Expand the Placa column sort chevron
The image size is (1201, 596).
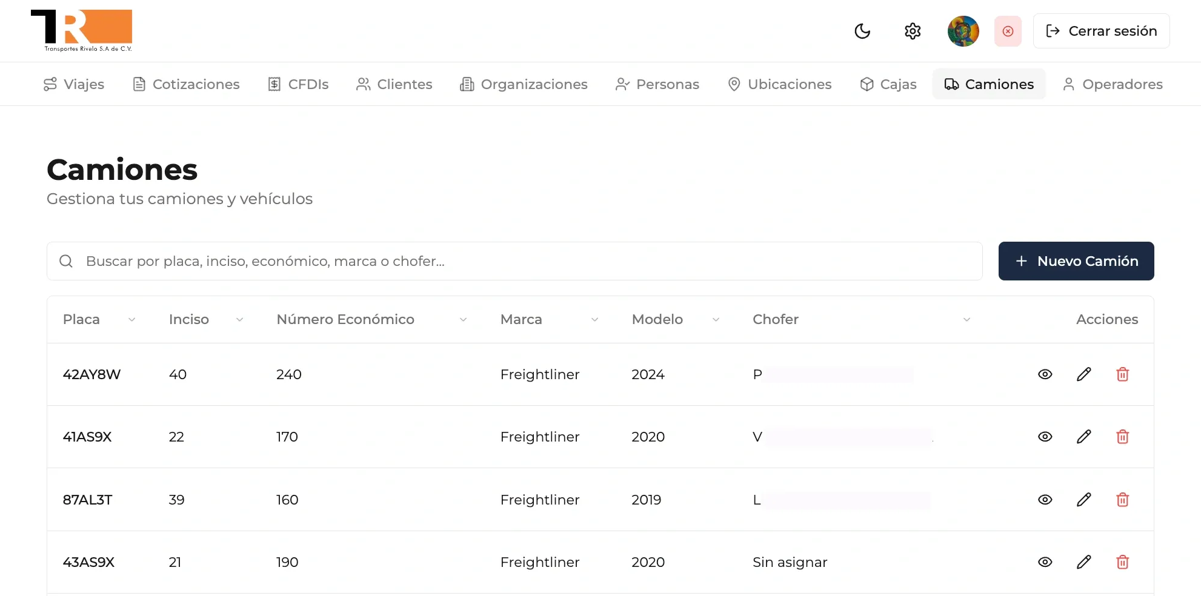click(131, 320)
